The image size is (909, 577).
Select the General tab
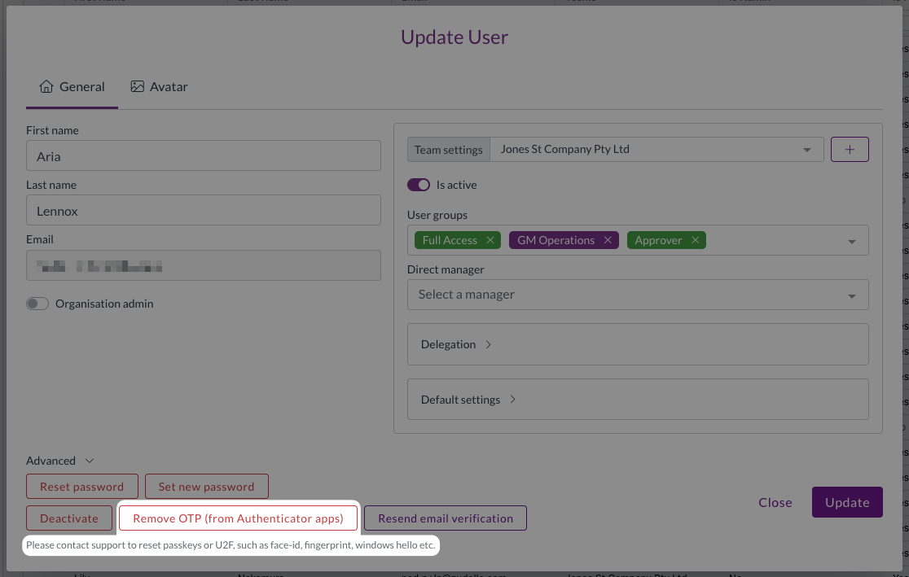[x=72, y=86]
